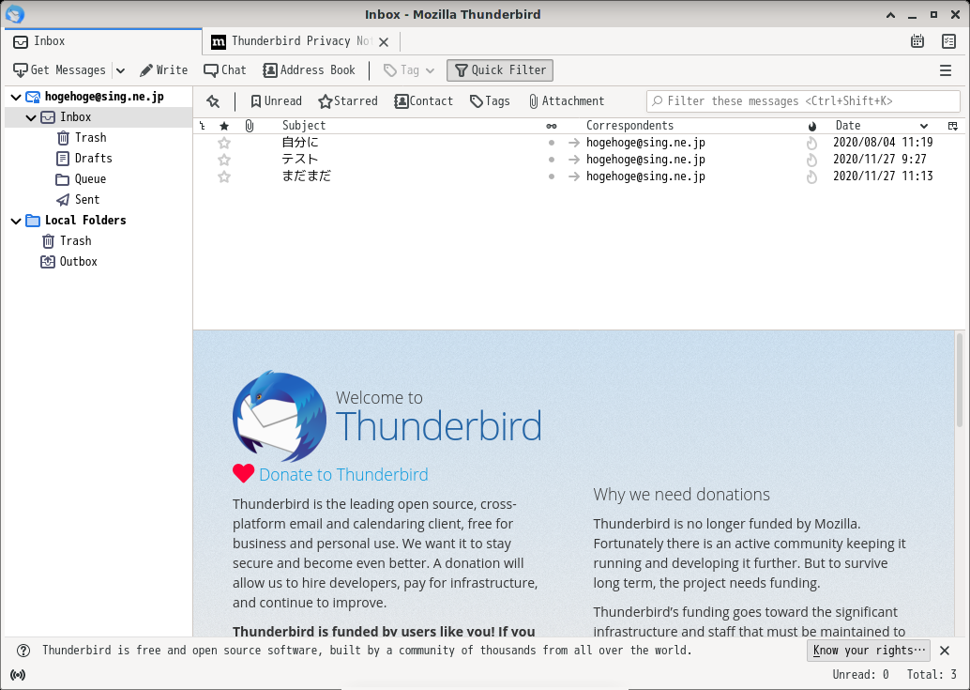Toggle read status of 自分に message
The width and height of the screenshot is (970, 690).
click(552, 143)
